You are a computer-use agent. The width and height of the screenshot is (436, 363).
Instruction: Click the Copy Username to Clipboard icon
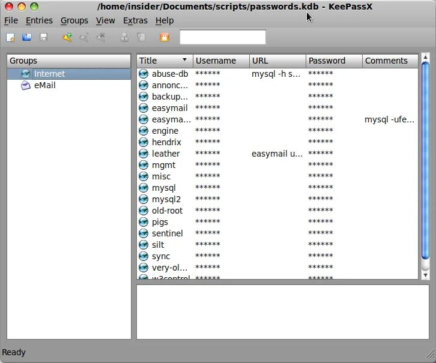tap(124, 37)
